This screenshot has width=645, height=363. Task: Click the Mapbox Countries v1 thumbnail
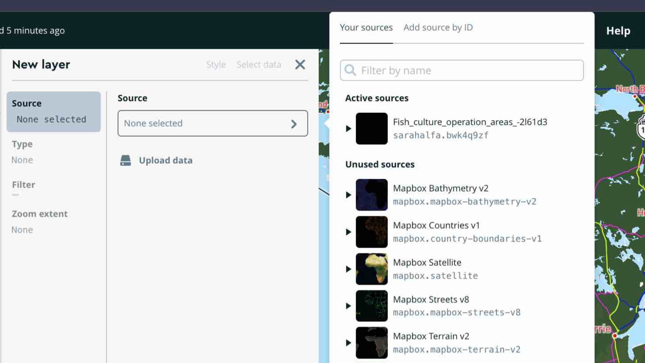coord(372,232)
